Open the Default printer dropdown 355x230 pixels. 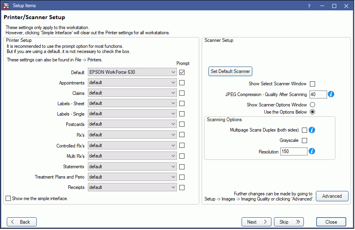click(132, 73)
